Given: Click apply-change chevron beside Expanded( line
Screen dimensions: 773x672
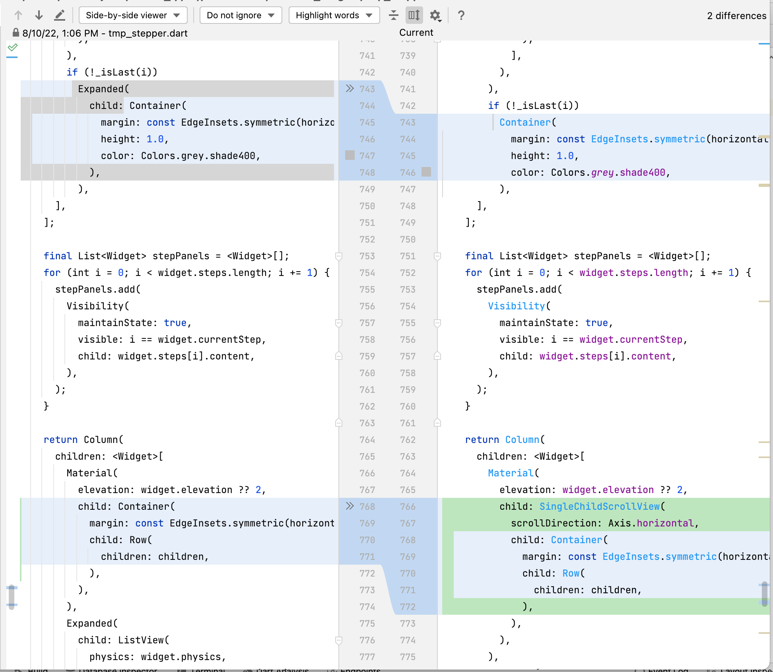Looking at the screenshot, I should click(x=349, y=89).
